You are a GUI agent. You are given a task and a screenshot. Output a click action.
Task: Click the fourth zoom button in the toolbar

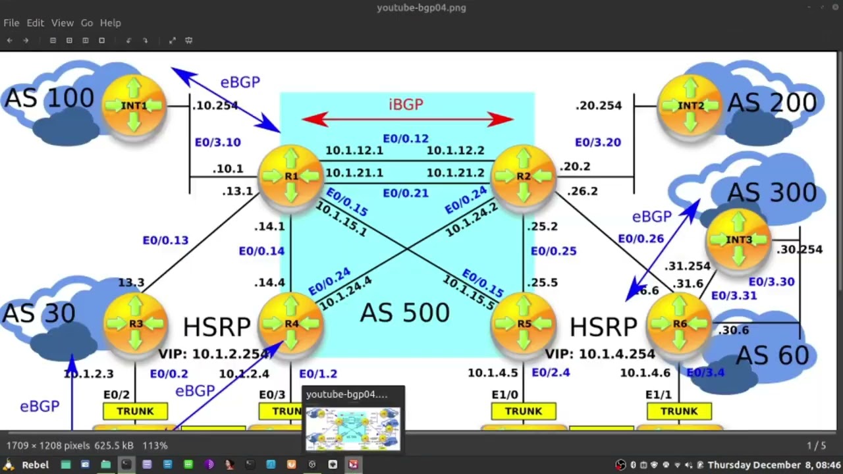pyautogui.click(x=101, y=41)
